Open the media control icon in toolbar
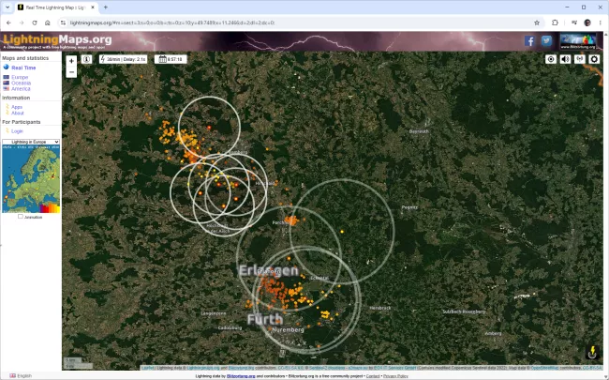Viewport: 609px width, 380px height. point(574,23)
